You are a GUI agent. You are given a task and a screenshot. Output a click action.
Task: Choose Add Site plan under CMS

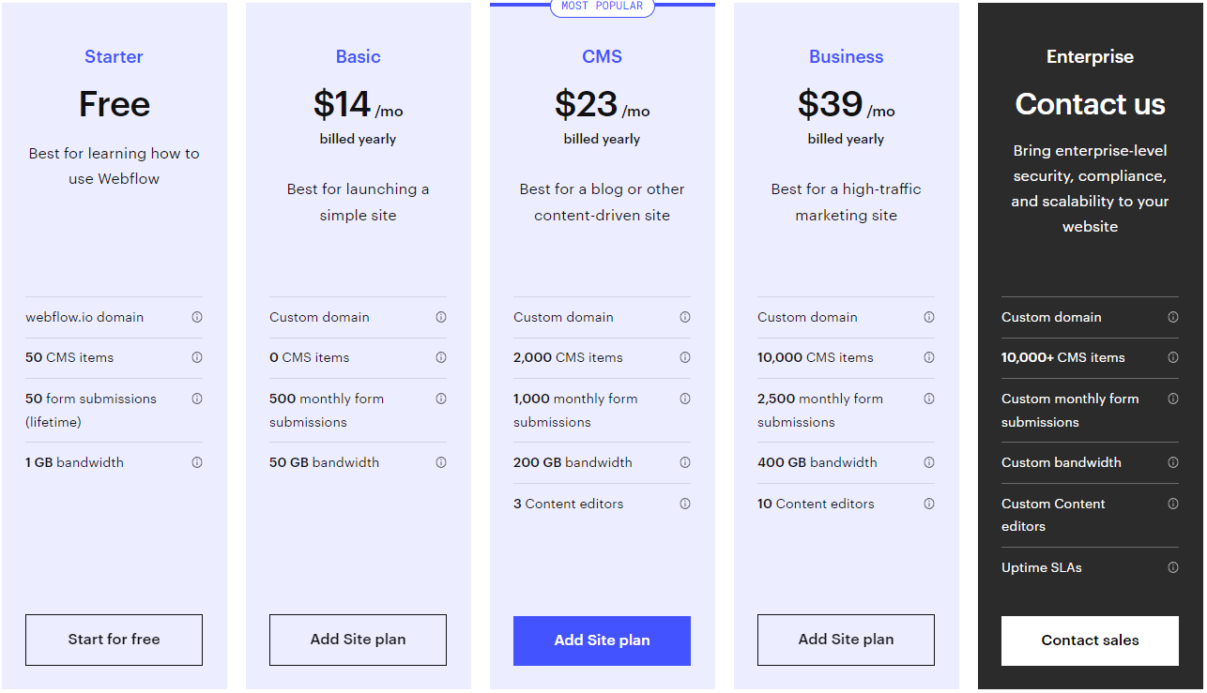point(602,640)
